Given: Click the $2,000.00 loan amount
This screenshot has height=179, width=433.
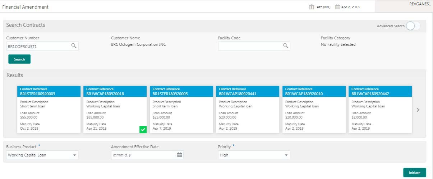Looking at the screenshot, I should point(359,117).
